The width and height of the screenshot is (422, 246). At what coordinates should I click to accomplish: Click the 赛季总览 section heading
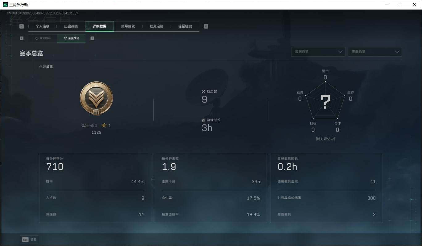tap(31, 53)
